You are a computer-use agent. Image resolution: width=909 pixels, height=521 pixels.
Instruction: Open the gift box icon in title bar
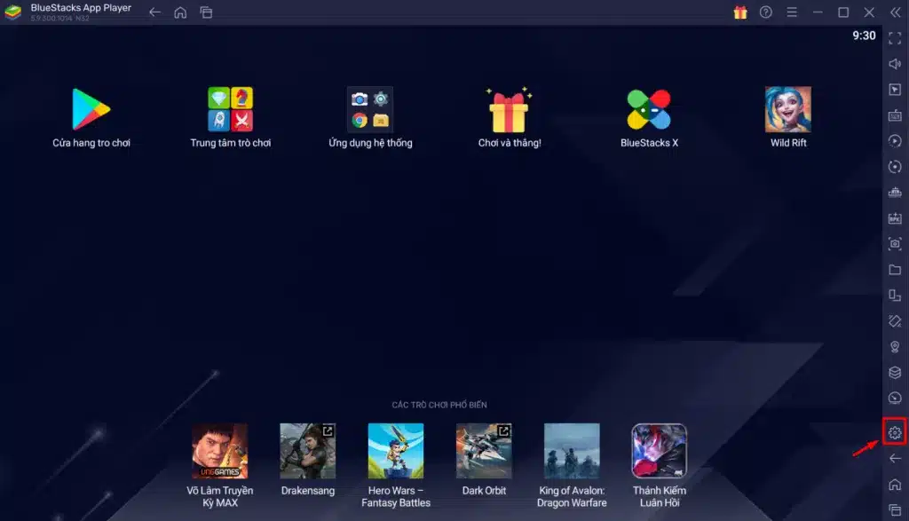740,12
